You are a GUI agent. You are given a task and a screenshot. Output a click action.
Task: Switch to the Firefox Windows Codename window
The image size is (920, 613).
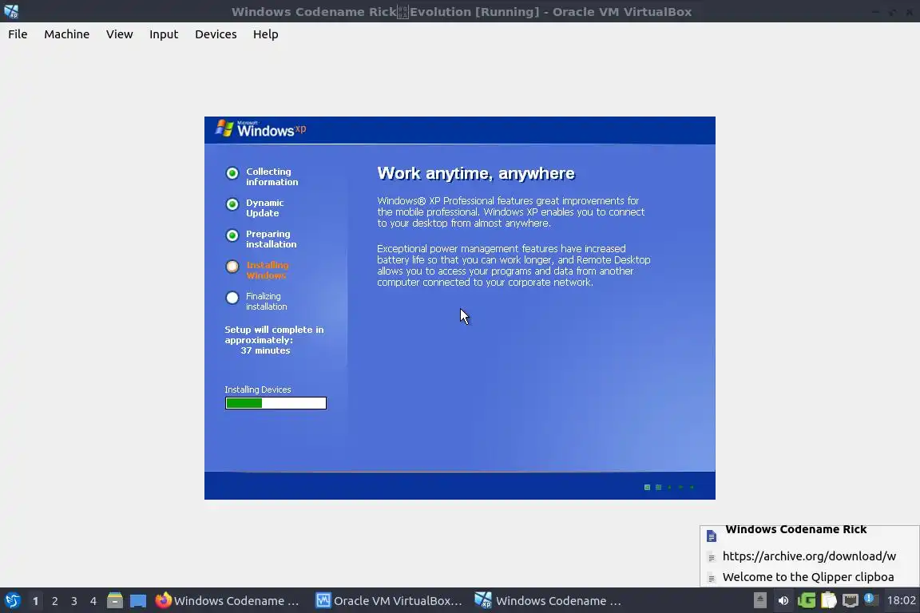coord(228,601)
